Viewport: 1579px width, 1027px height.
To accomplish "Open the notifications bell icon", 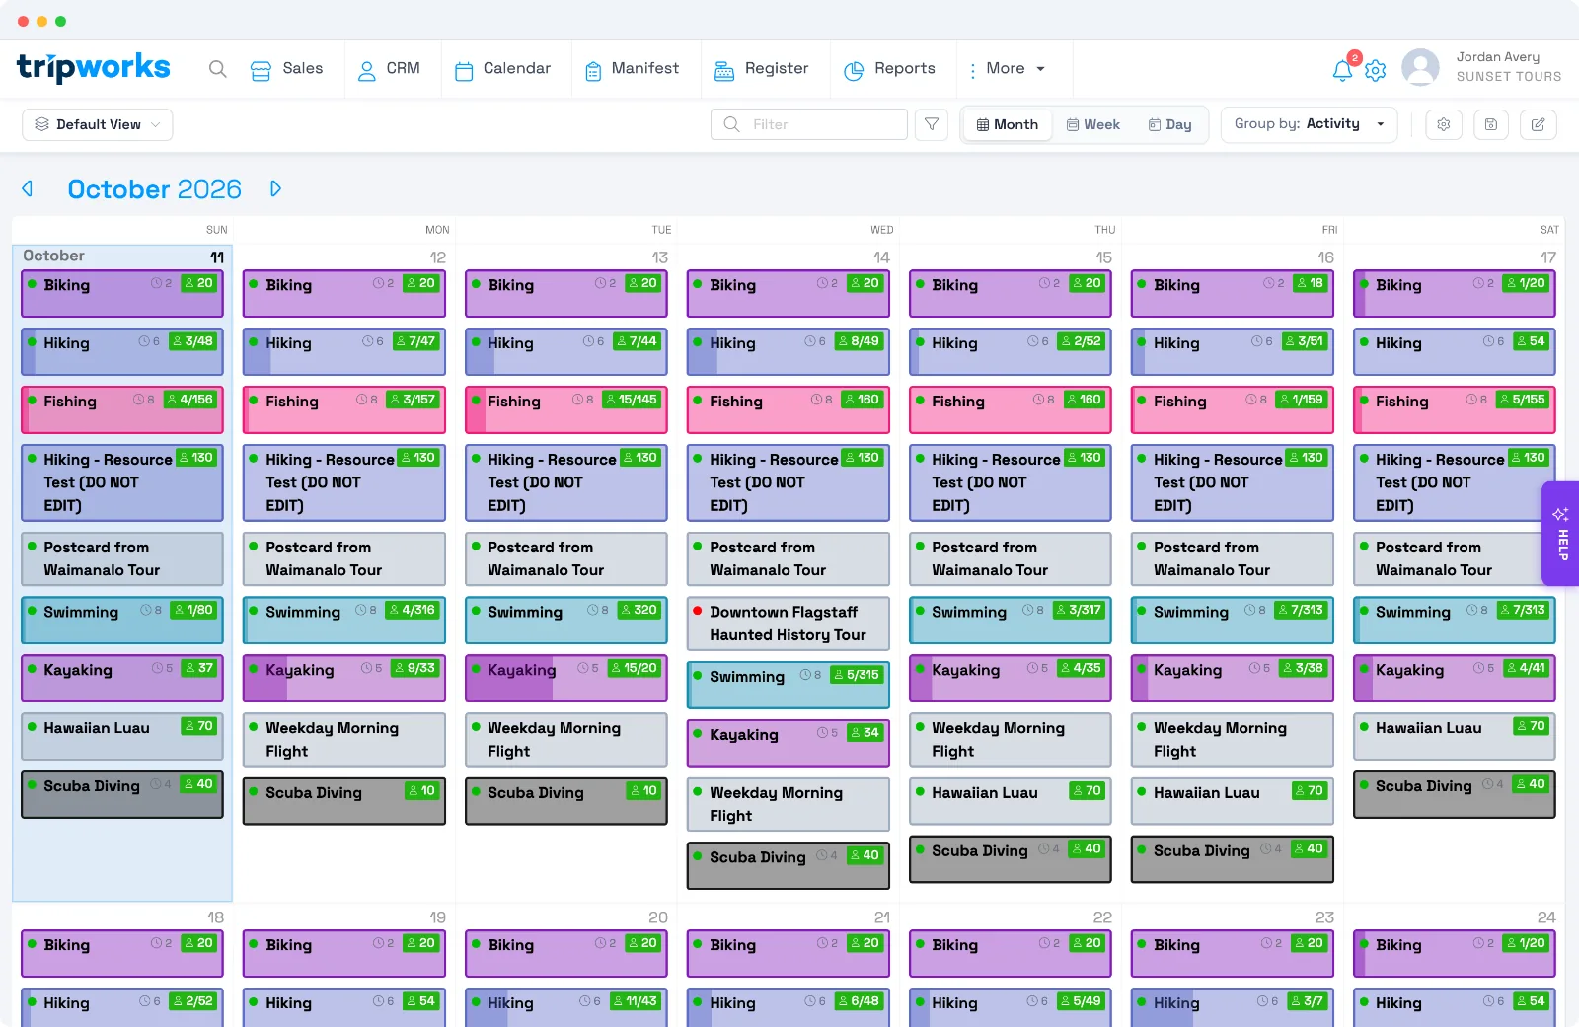I will tap(1342, 70).
